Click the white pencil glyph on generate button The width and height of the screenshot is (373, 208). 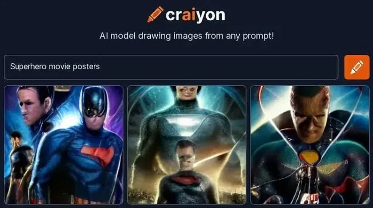click(x=357, y=67)
